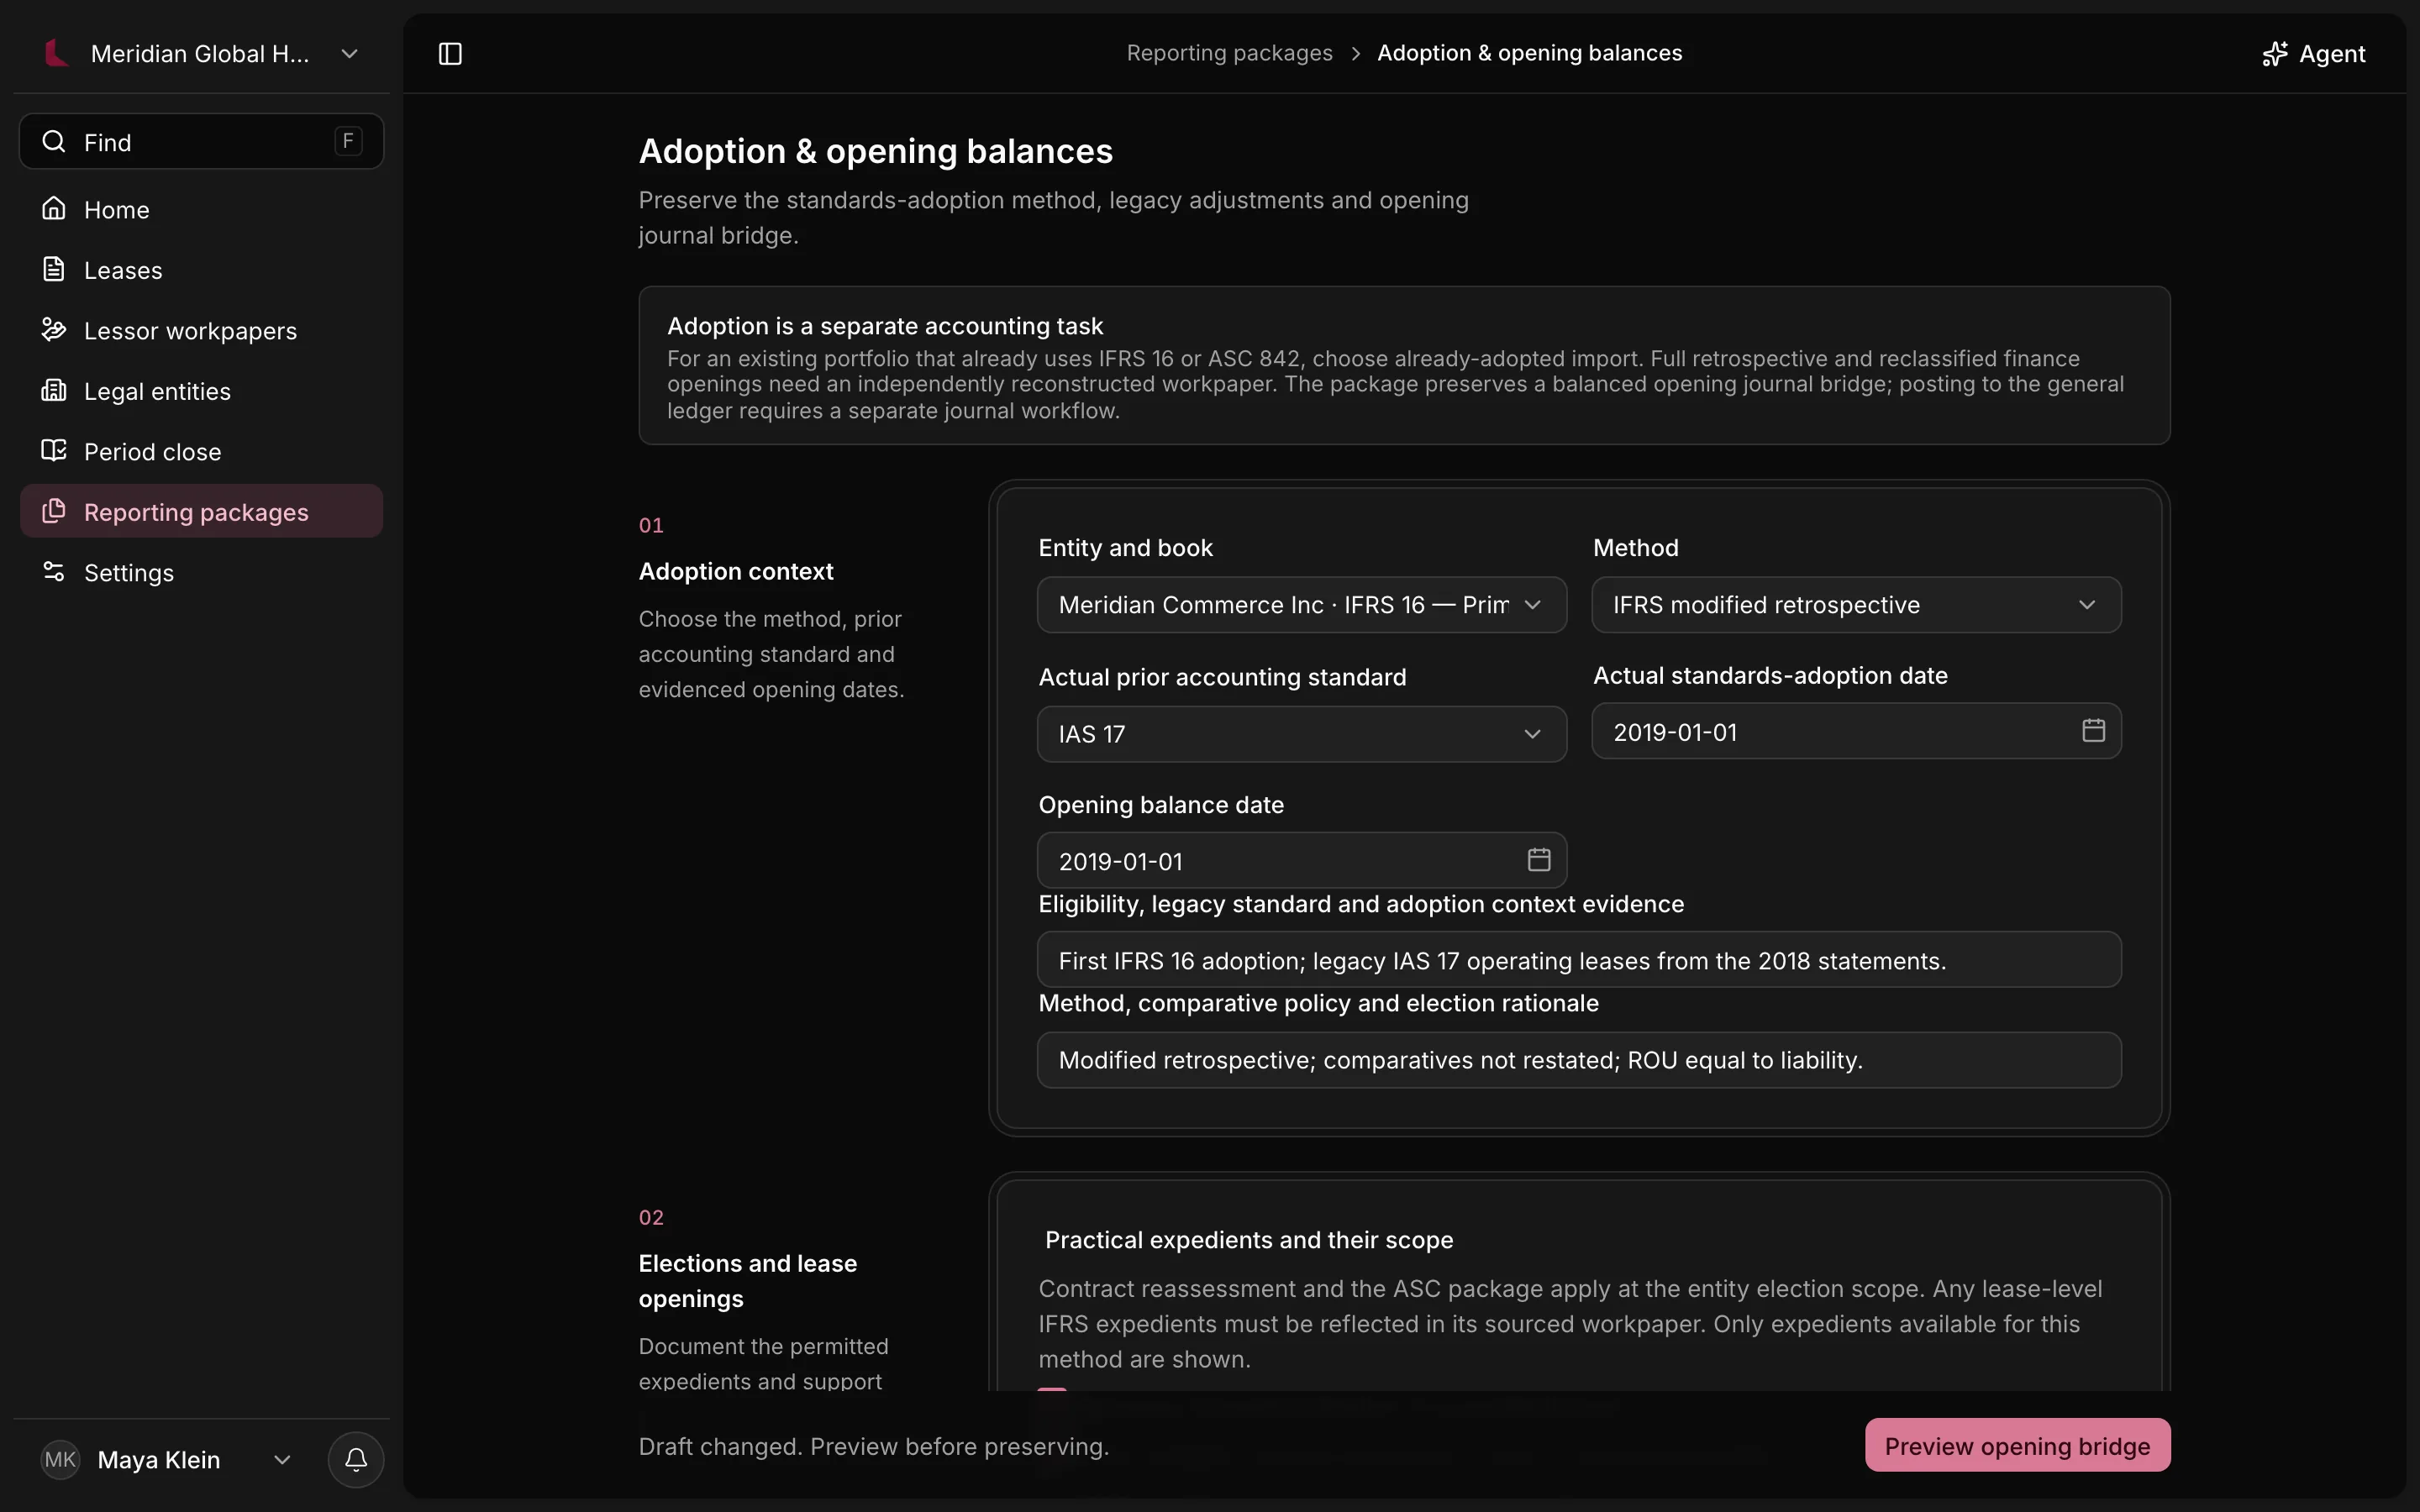Click the Meridian Global logo icon
The image size is (2420, 1512).
point(57,53)
